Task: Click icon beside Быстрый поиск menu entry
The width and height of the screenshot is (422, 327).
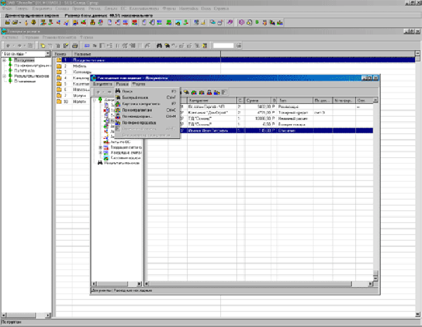Action: click(118, 97)
